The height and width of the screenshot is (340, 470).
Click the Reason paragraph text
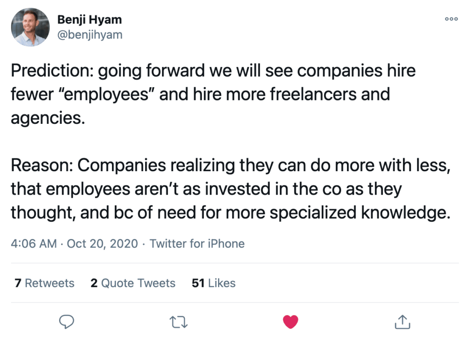(x=230, y=189)
